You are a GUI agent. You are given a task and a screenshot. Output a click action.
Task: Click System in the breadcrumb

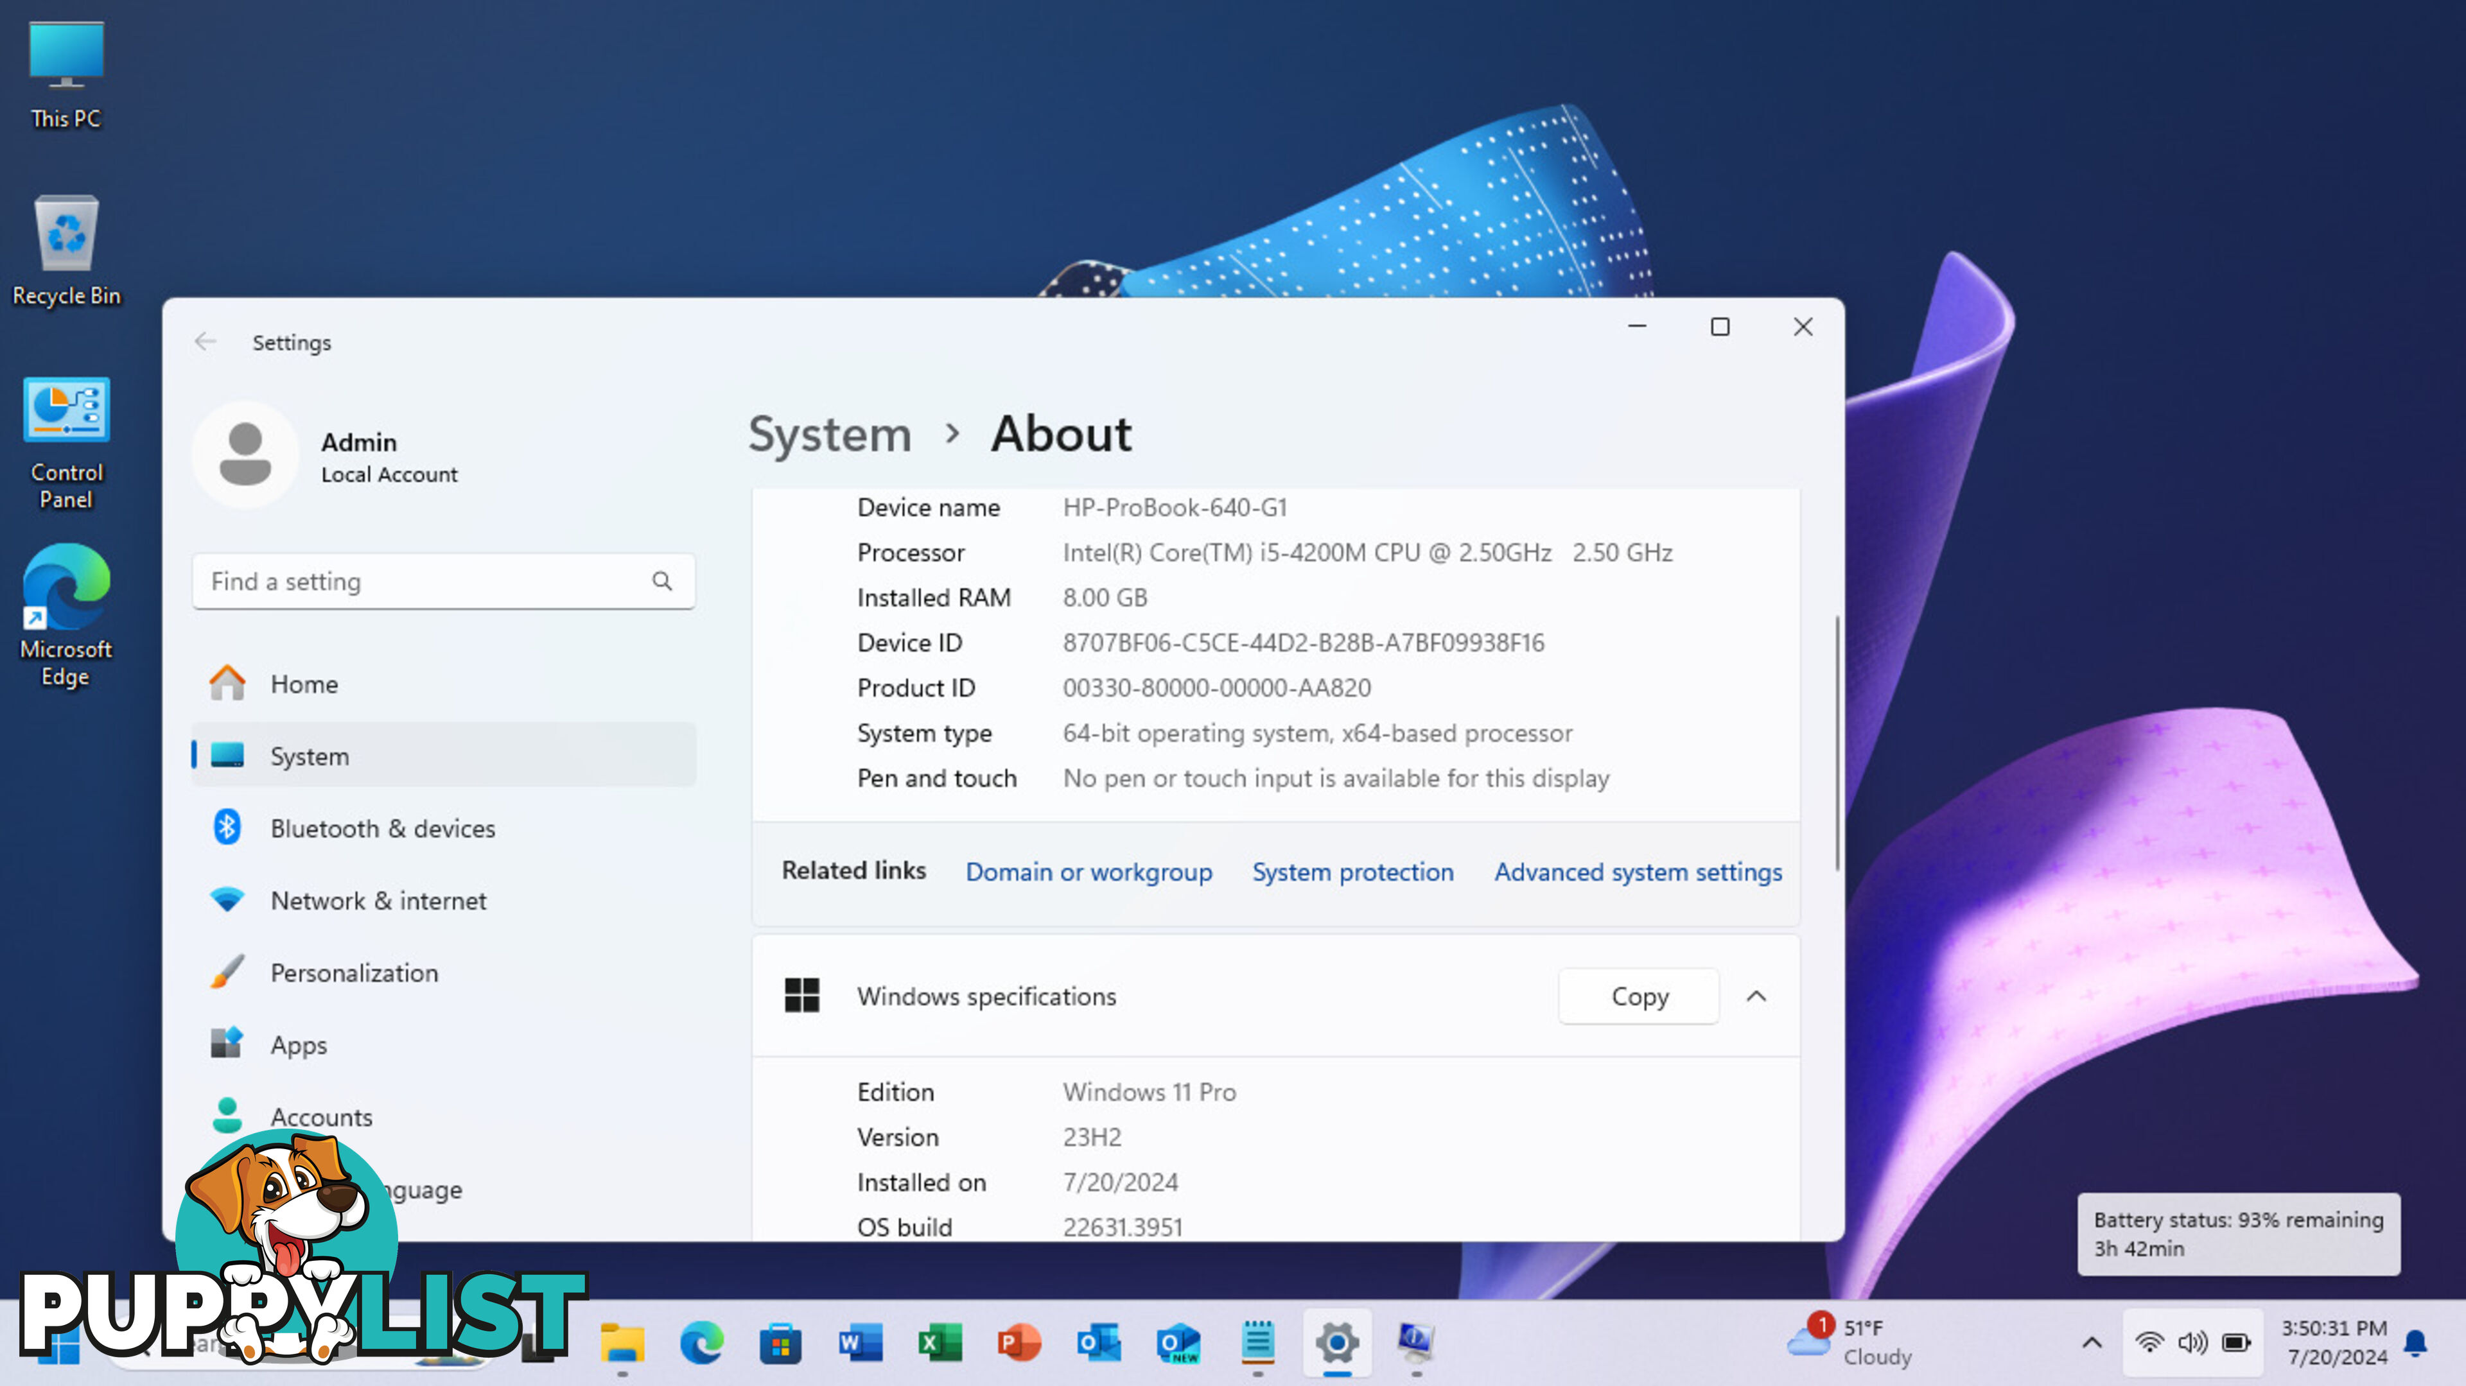coord(829,435)
